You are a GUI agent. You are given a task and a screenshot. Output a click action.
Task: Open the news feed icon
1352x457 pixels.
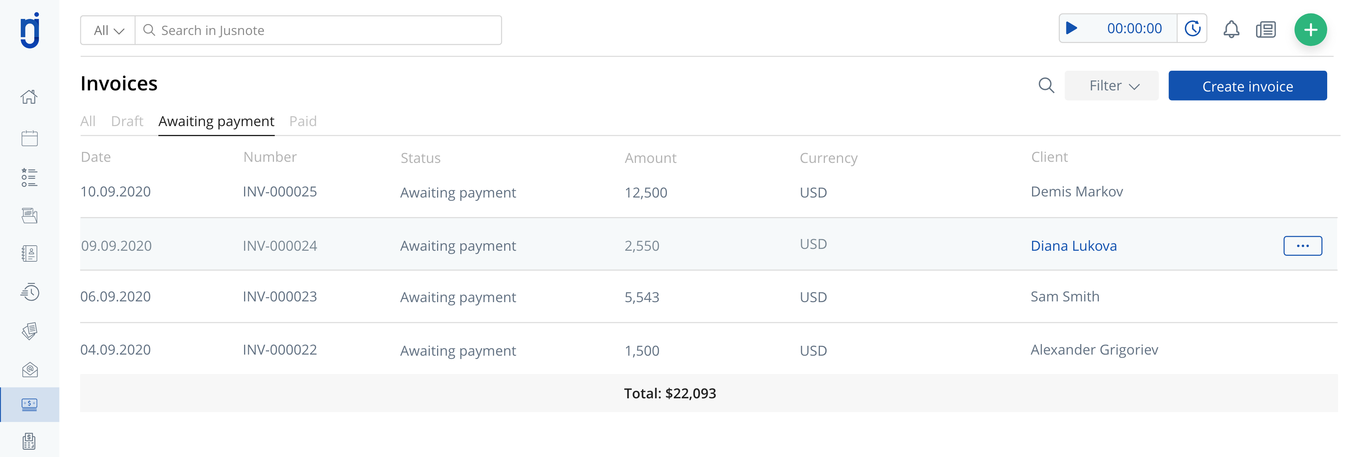coord(1266,30)
